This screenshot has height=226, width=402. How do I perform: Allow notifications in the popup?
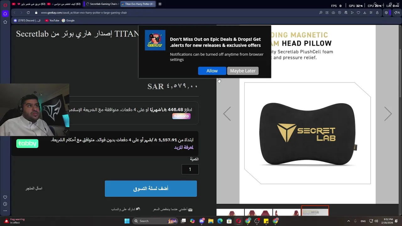212,71
